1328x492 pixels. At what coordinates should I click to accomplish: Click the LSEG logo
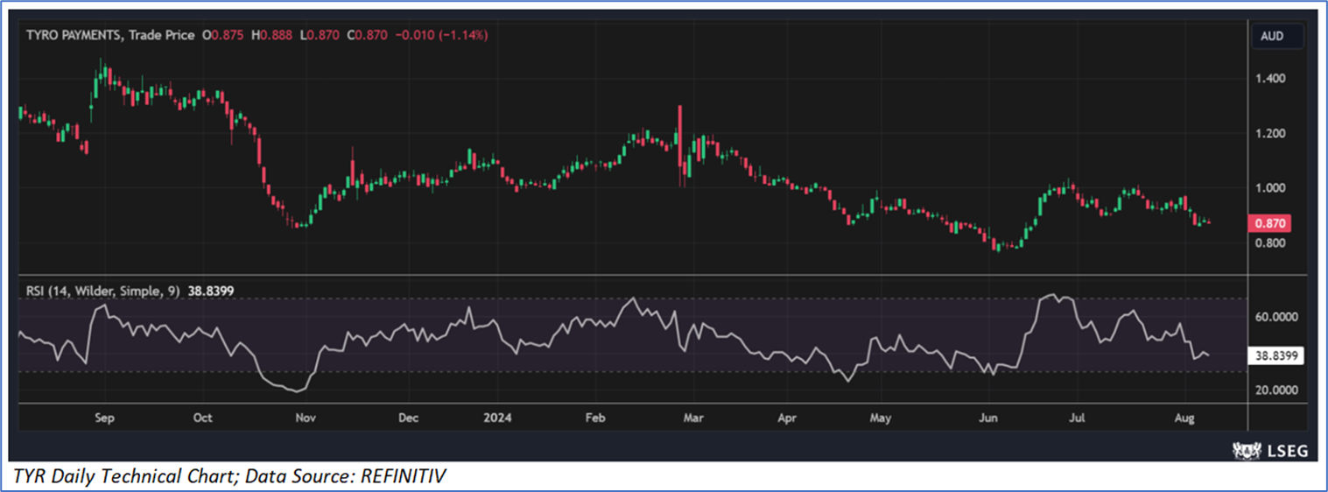[1270, 450]
